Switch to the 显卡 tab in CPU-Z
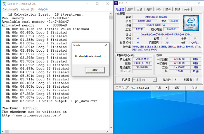This screenshot has height=134, width=204. 168,9
